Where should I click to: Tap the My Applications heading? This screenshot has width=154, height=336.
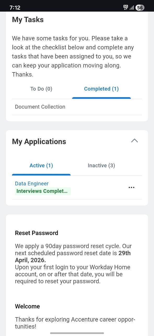click(x=39, y=141)
